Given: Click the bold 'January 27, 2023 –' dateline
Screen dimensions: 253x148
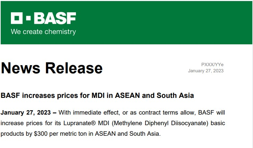Looking at the screenshot, I should [x=29, y=113].
